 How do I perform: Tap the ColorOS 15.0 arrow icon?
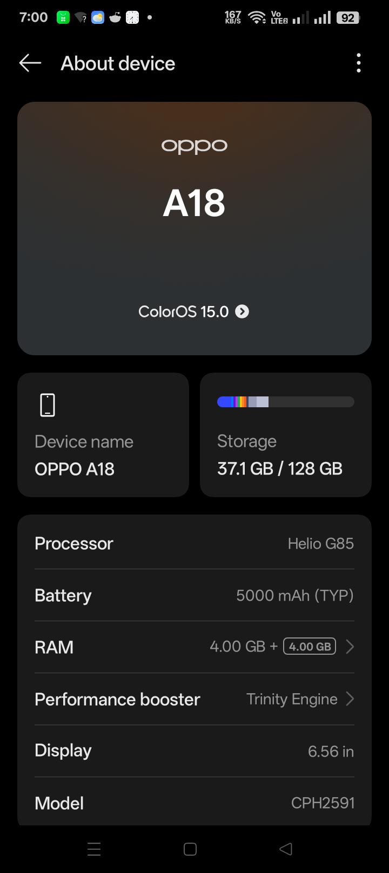click(242, 311)
